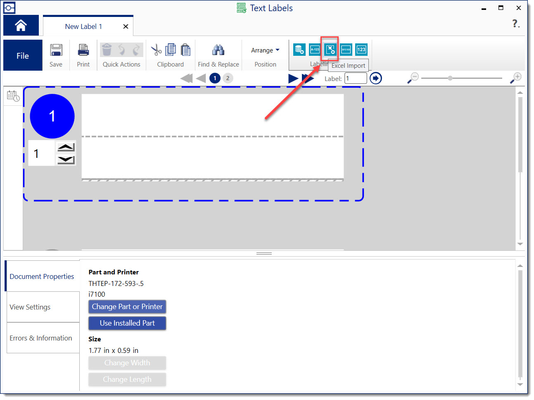Screen dimensions: 534x400
Task: Open the File menu
Action: (x=23, y=56)
